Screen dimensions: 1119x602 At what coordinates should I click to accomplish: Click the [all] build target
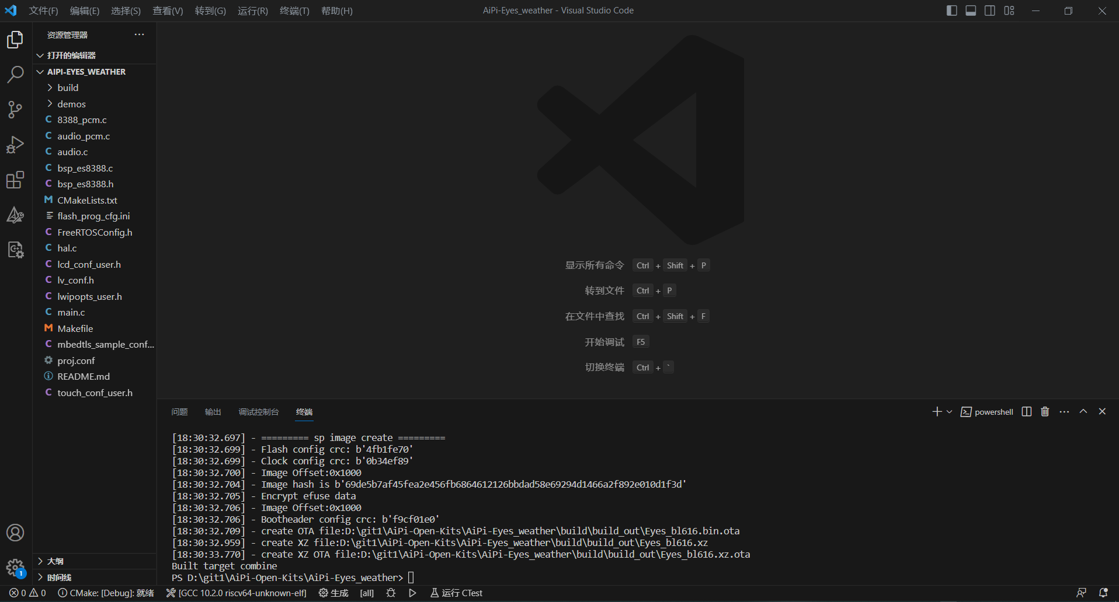[x=367, y=593]
